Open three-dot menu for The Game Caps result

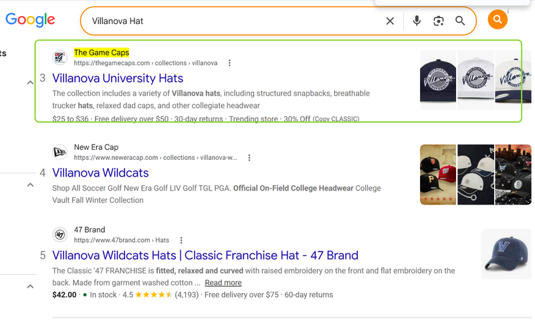pyautogui.click(x=229, y=63)
